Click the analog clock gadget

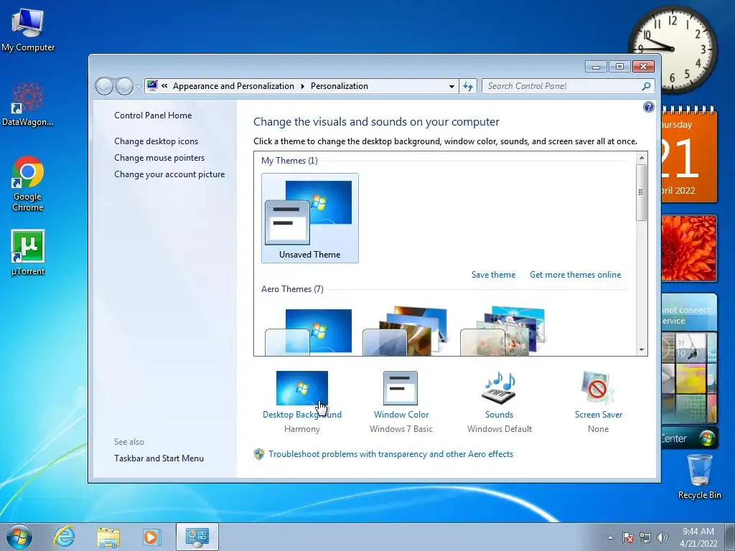[x=672, y=49]
